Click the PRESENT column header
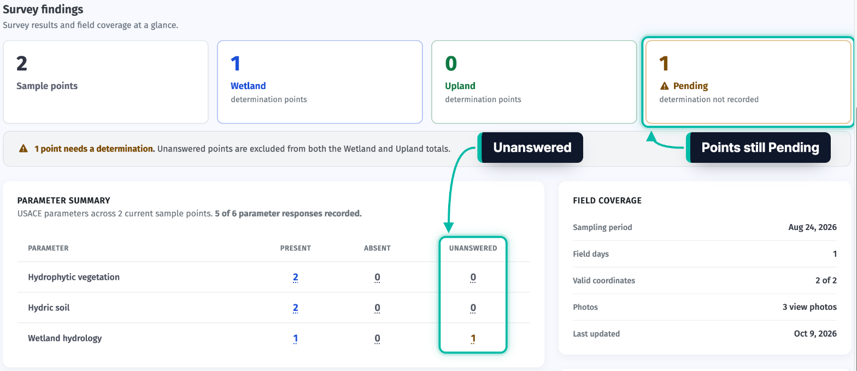 [295, 248]
